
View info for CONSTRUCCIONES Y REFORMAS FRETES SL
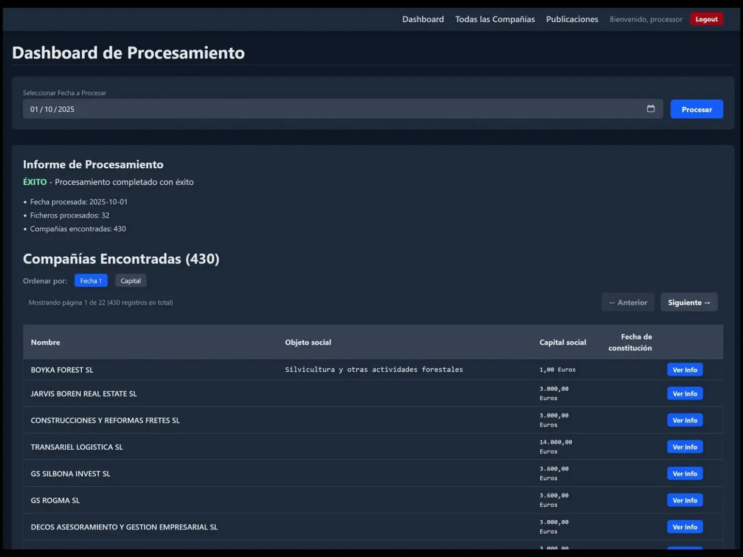coord(684,420)
